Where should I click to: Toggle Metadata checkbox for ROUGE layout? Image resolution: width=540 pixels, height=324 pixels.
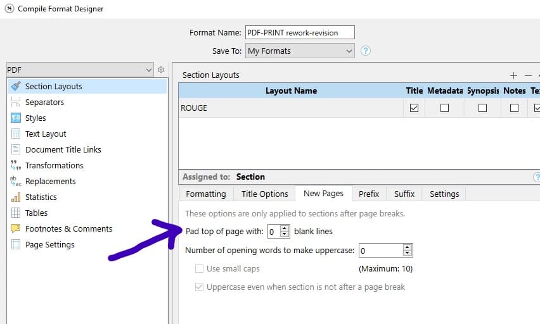[444, 108]
